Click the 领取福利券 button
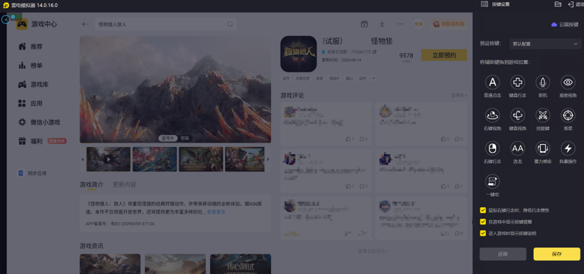 (x=448, y=24)
